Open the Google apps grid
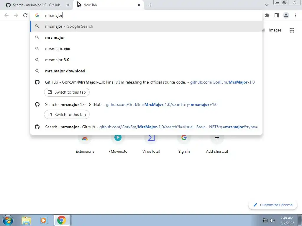Image resolution: width=302 pixels, height=226 pixels. point(292,30)
